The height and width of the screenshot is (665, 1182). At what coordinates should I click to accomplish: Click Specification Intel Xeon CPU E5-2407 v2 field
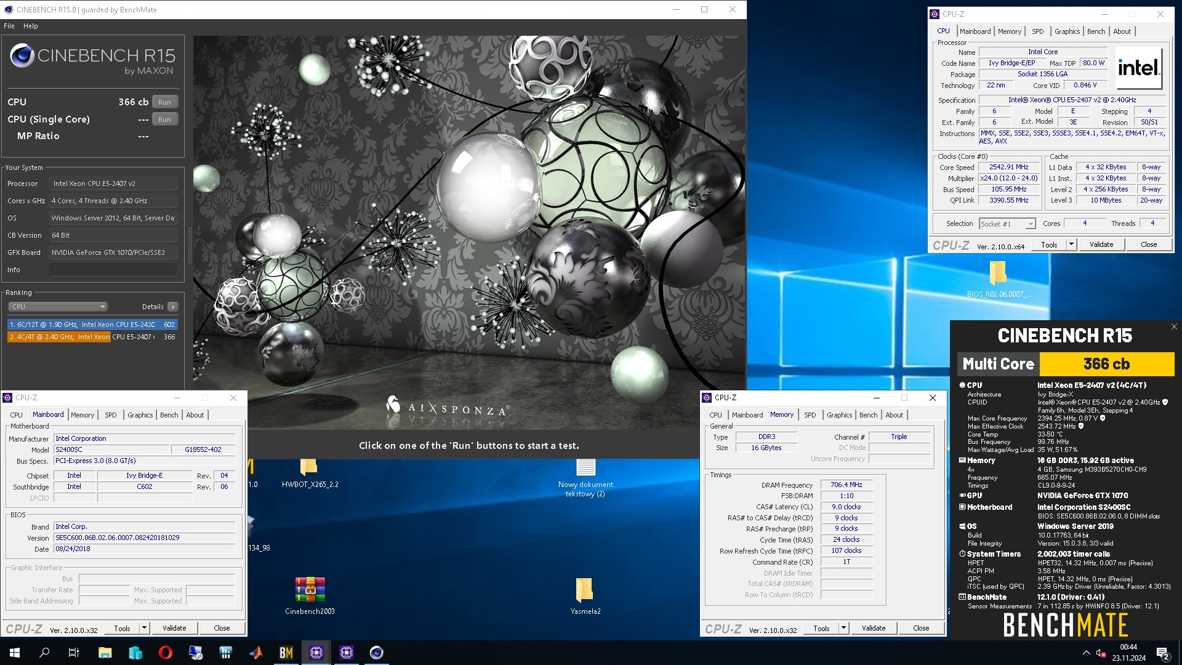1072,100
